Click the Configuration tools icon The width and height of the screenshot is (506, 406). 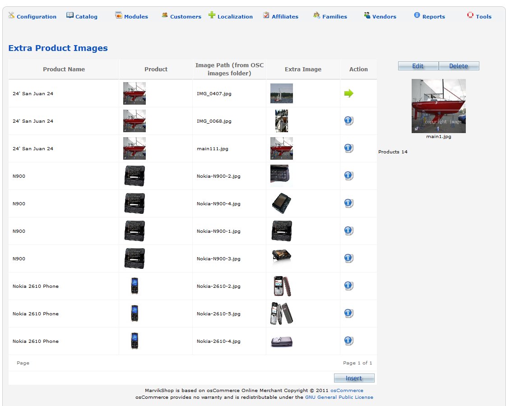tap(11, 15)
